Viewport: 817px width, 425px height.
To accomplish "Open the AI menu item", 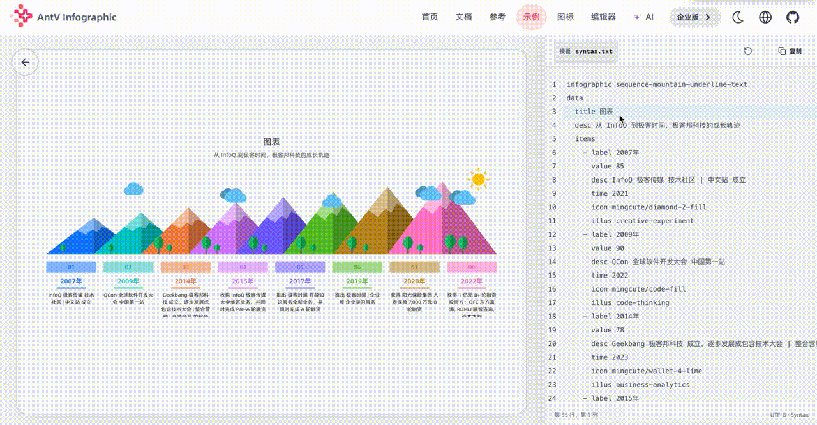I will pyautogui.click(x=643, y=17).
